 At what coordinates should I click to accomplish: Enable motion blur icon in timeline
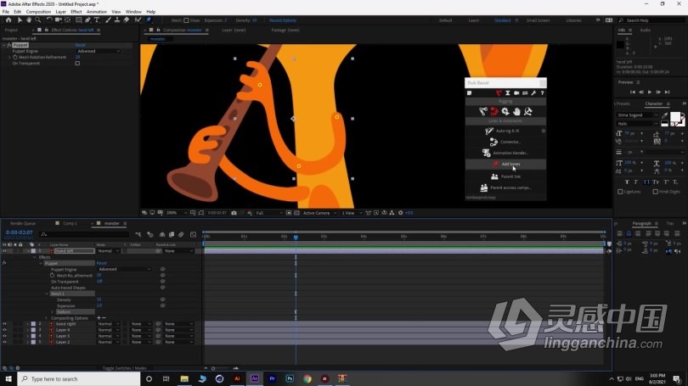181,235
